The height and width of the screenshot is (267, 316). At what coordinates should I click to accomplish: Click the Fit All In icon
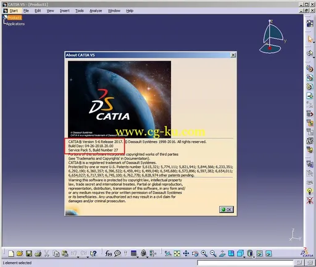[177, 253]
